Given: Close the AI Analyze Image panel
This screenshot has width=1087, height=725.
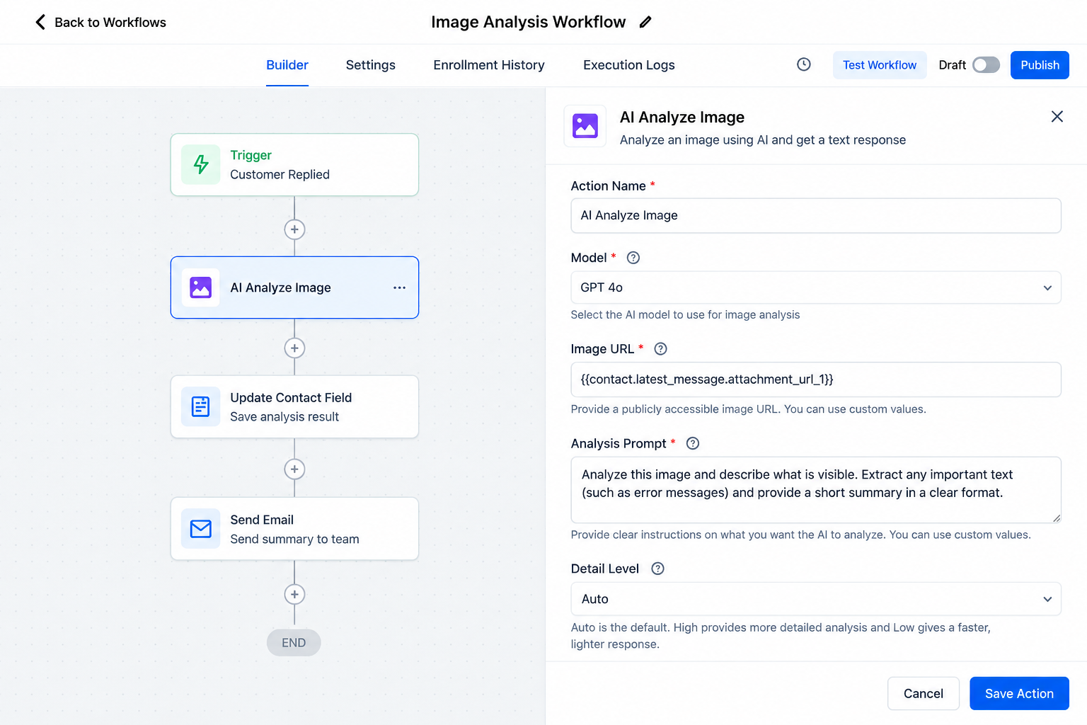Looking at the screenshot, I should point(1057,116).
